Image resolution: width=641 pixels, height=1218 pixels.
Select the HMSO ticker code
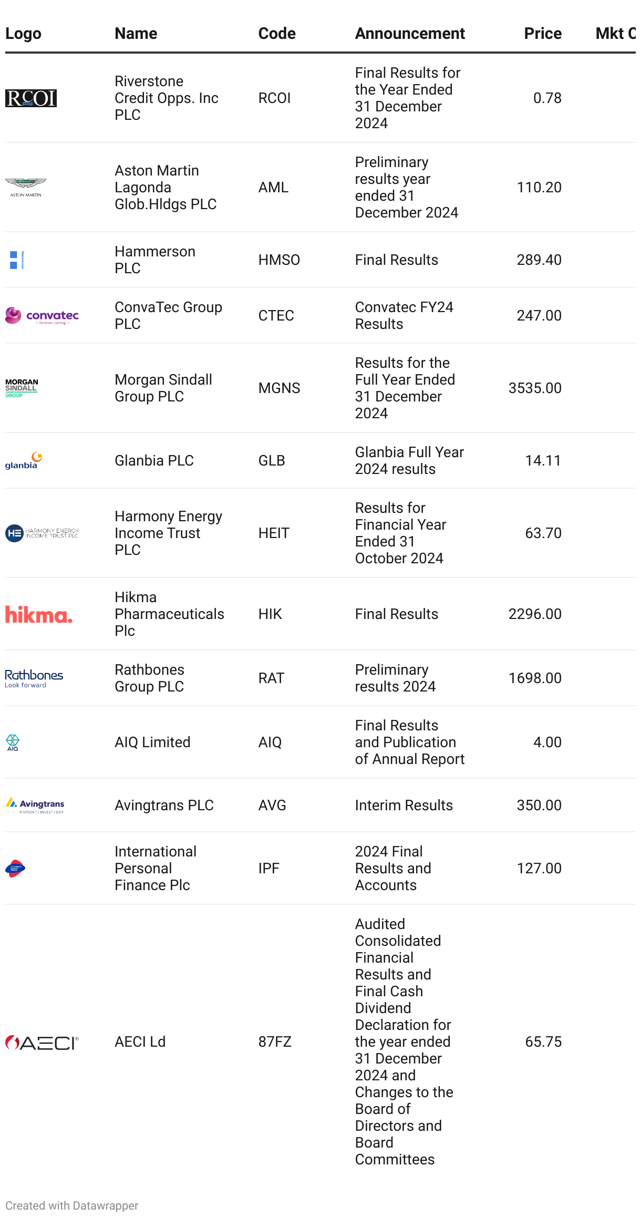[279, 260]
